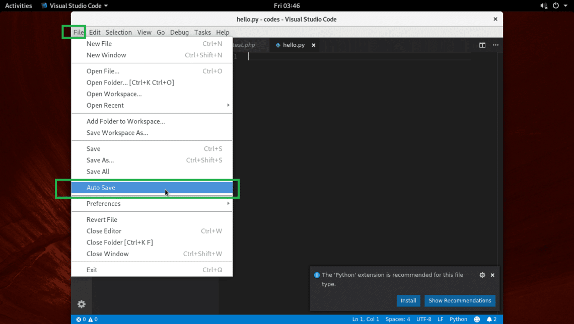Click the Split Editor icon
This screenshot has width=574, height=324.
coord(482,45)
